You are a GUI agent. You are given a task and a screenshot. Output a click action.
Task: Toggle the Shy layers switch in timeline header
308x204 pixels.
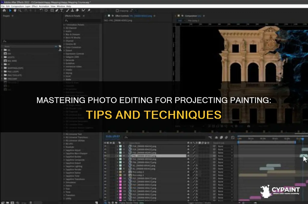point(216,138)
